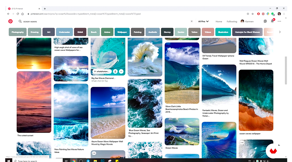Go to the Home link
Image resolution: width=292 pixels, height=162 pixels.
click(x=219, y=22)
